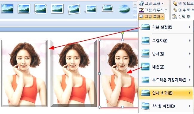Click the 그림 효과 button
This screenshot has height=114, width=194.
151,17
